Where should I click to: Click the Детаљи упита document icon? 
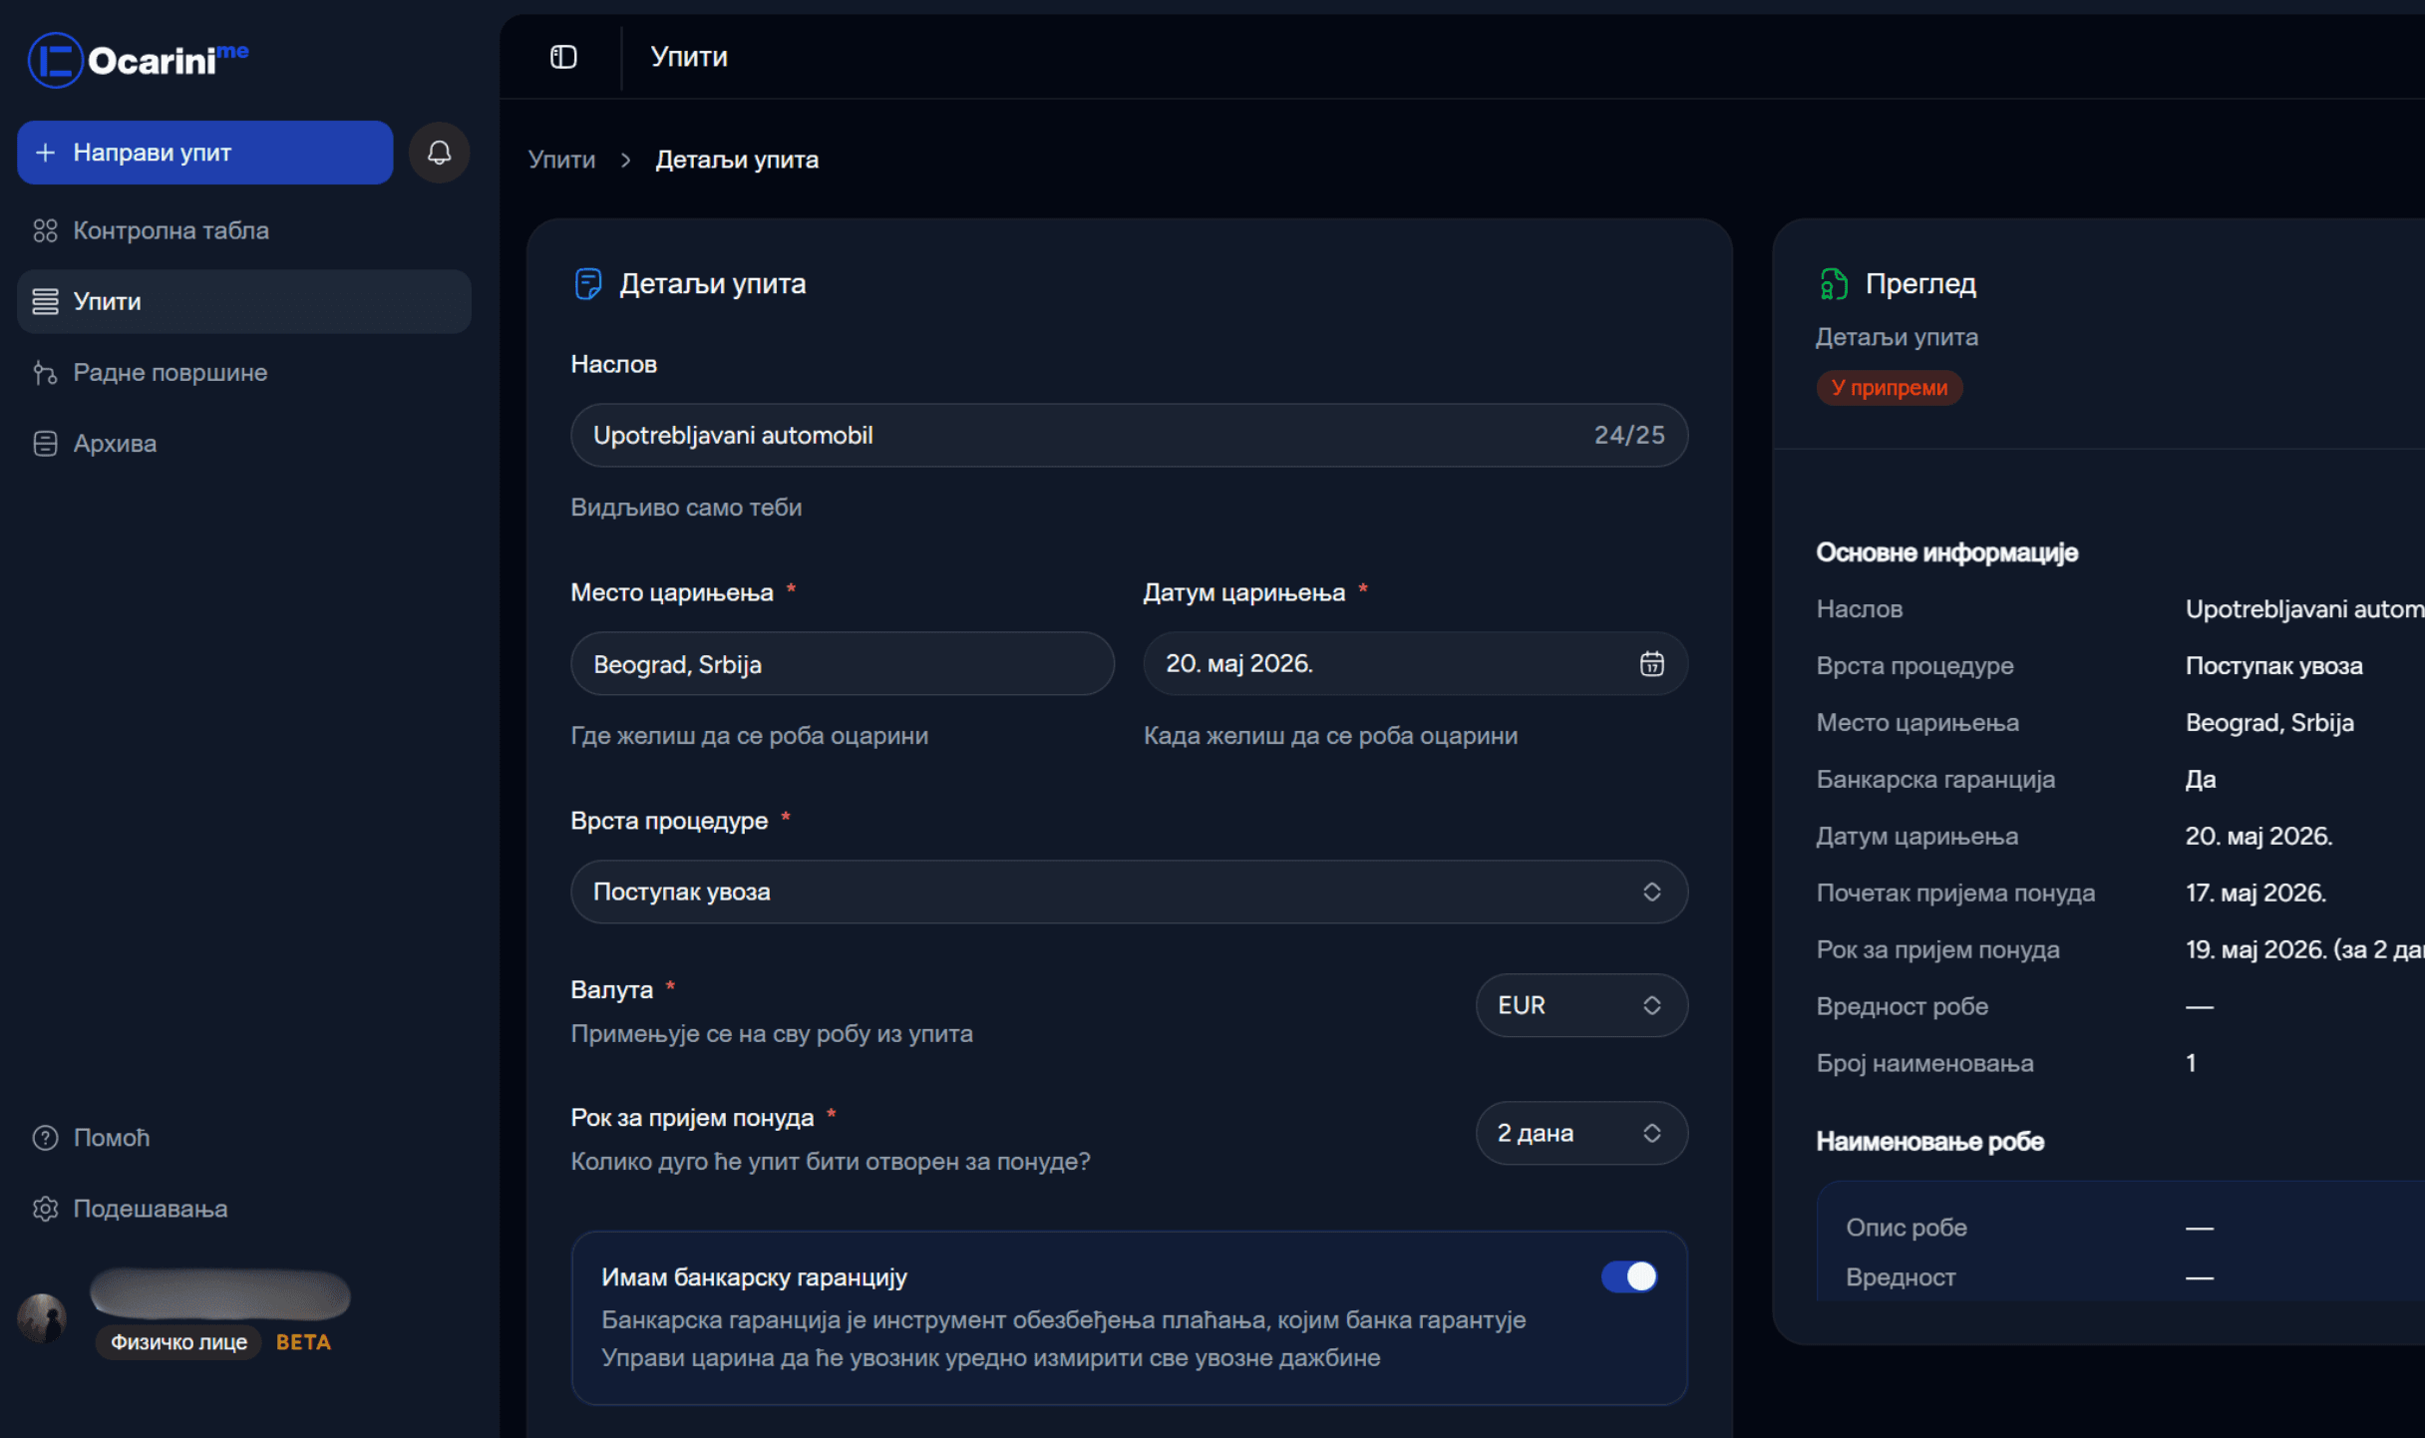pyautogui.click(x=588, y=284)
